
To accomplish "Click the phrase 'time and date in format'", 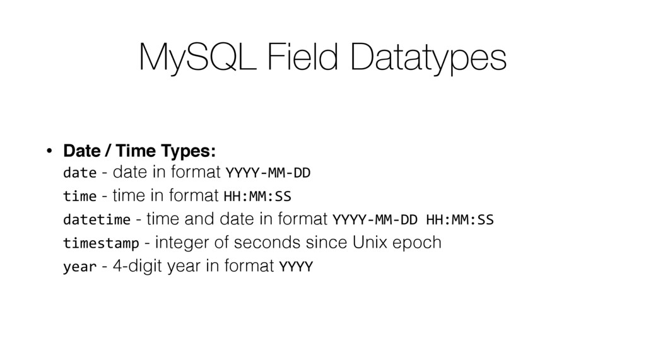I will tap(237, 219).
